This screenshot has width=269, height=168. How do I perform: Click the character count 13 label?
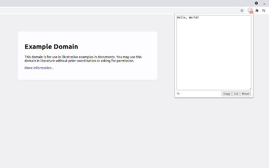178,94
